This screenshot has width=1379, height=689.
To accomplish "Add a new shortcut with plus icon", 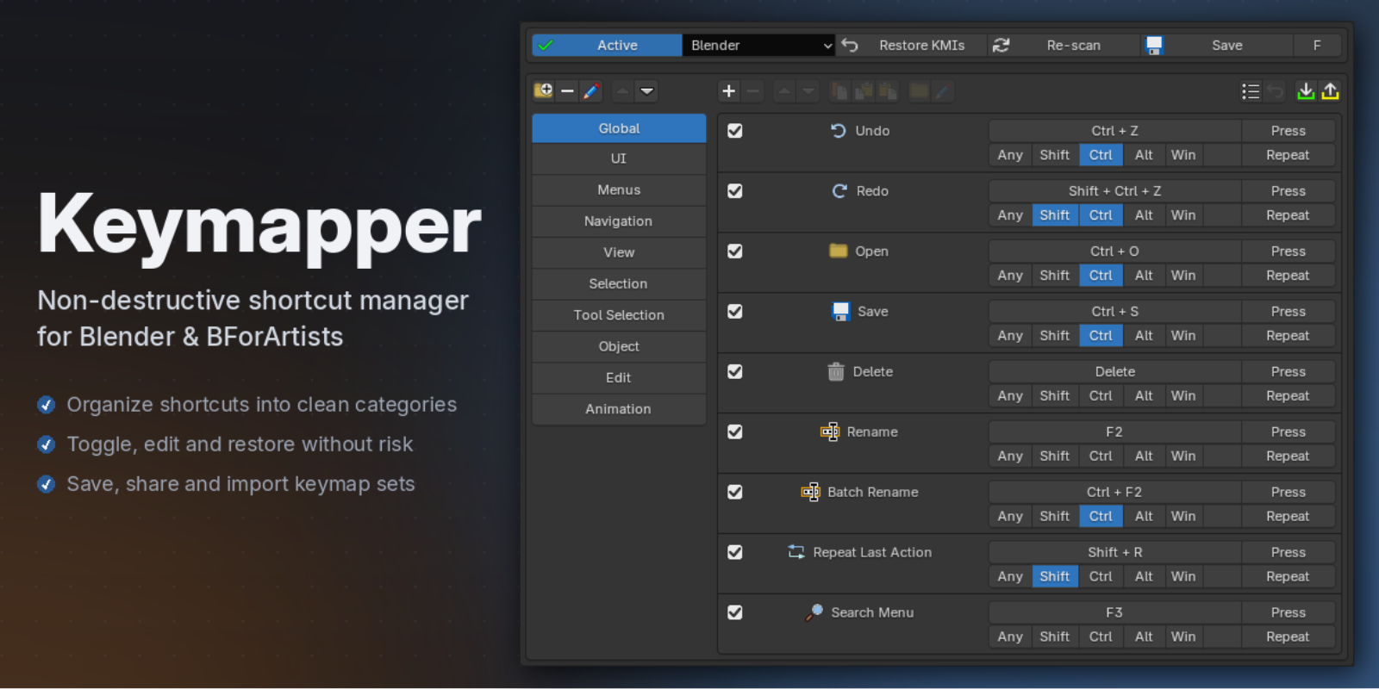I will point(729,91).
